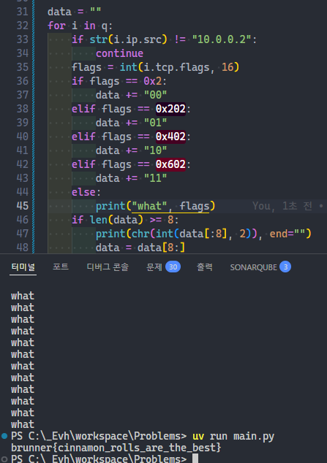
Task: Click the SonarQube badge showing 3
Action: [285, 267]
